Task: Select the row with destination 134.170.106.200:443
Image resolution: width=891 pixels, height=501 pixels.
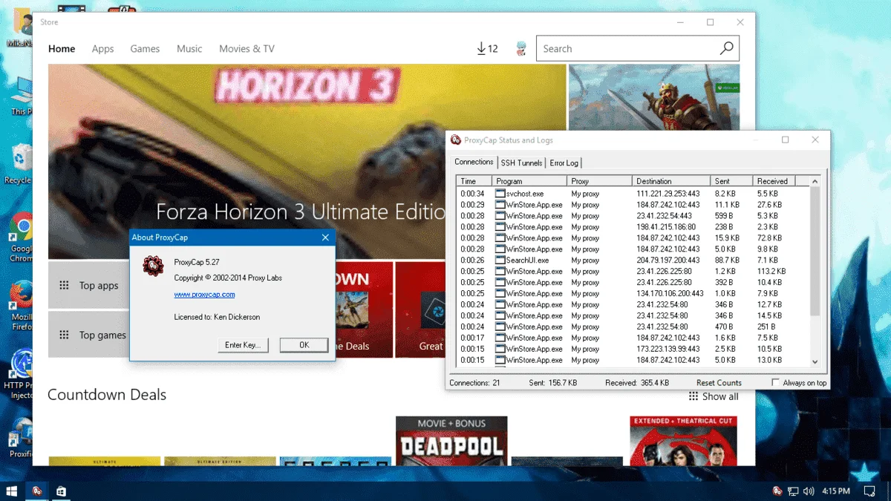Action: 633,293
